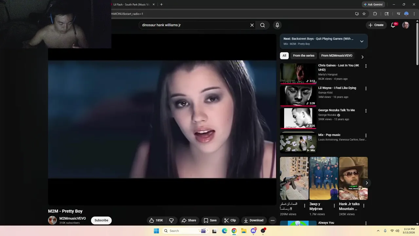Pause the playing M2M video

coord(162,119)
